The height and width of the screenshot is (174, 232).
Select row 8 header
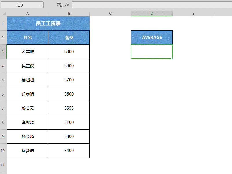pos(3,123)
